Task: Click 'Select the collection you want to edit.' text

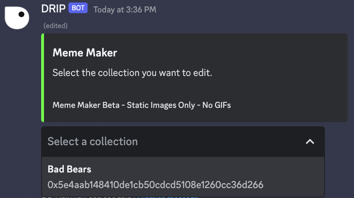Action: pyautogui.click(x=132, y=73)
